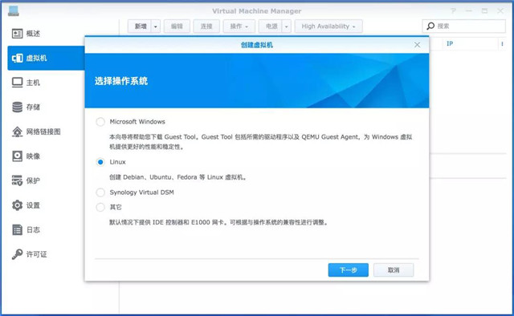Switch to the 虚拟机 sidebar tab

pos(46,58)
